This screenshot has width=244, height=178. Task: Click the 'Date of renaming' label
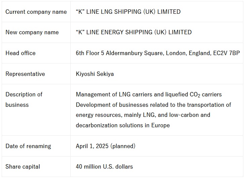(x=28, y=146)
